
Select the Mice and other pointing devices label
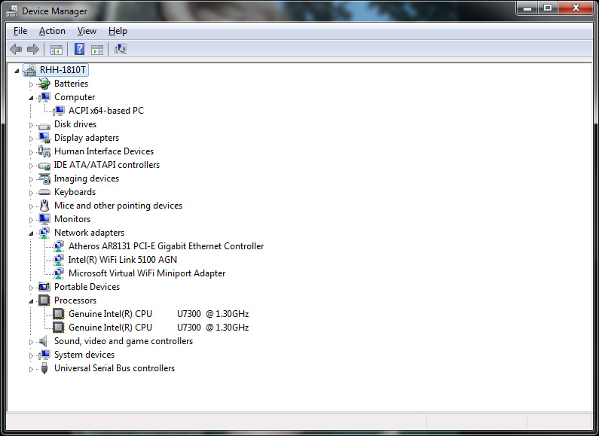coord(118,206)
